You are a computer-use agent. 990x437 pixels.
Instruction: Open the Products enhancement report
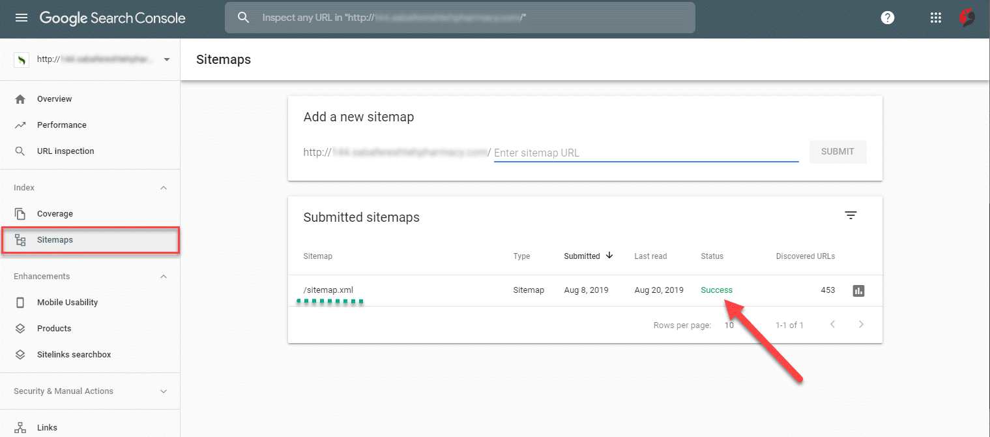(54, 328)
